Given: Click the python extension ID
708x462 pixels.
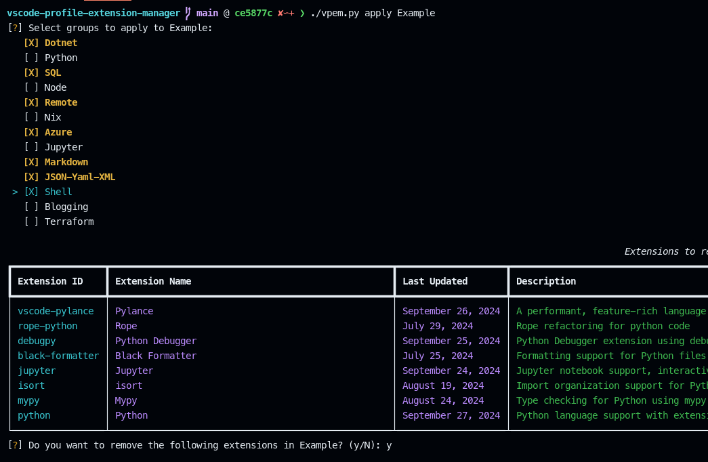Looking at the screenshot, I should (34, 415).
